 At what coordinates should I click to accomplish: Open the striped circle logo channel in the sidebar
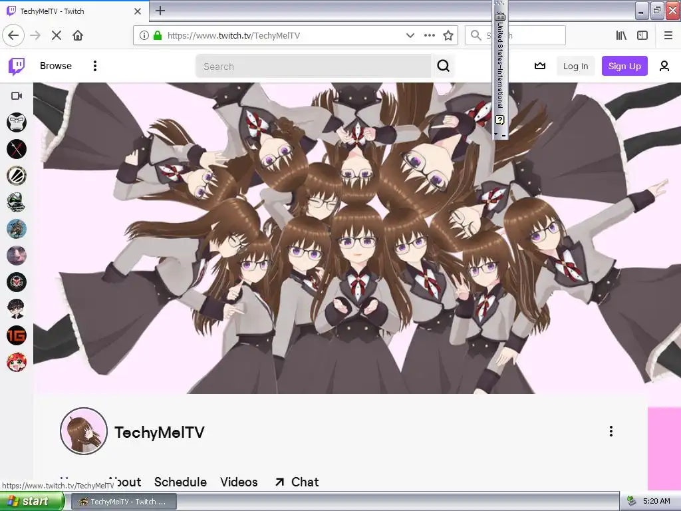pos(17,176)
